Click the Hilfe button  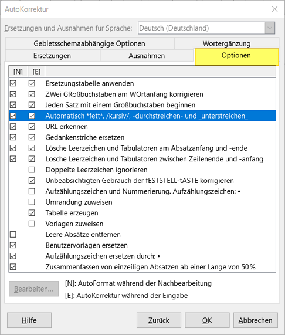tap(29, 320)
